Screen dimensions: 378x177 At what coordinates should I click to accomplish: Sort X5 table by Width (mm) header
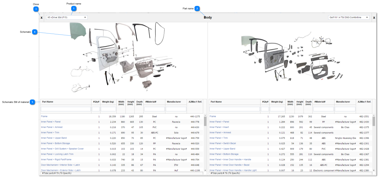tap(121, 103)
